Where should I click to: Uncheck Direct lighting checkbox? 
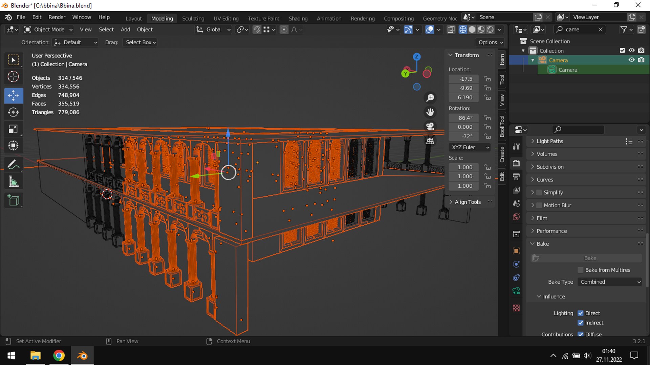click(581, 313)
